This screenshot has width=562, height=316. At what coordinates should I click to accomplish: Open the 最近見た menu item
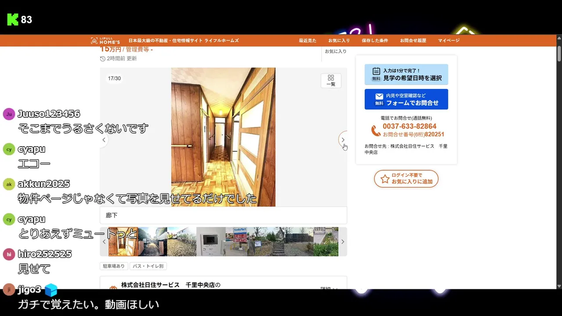coord(307,40)
